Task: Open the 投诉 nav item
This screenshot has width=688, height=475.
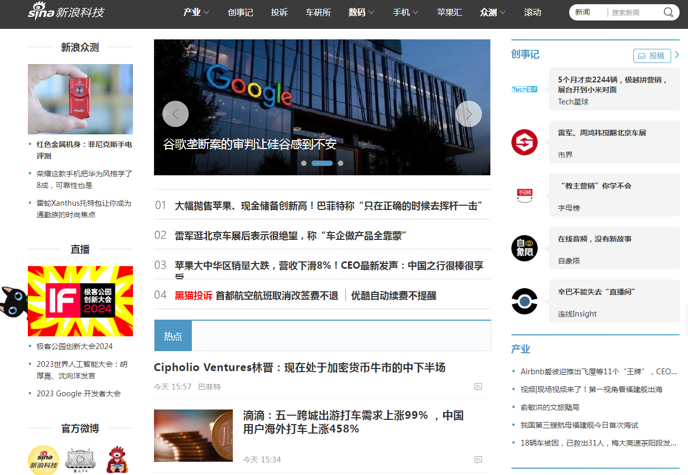Action: (x=280, y=12)
